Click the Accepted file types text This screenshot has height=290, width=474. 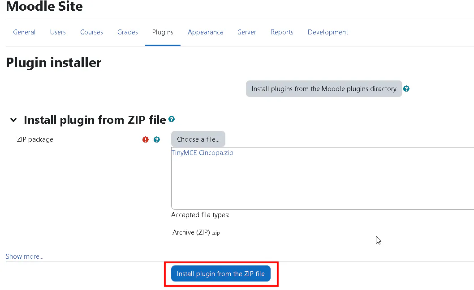(200, 214)
